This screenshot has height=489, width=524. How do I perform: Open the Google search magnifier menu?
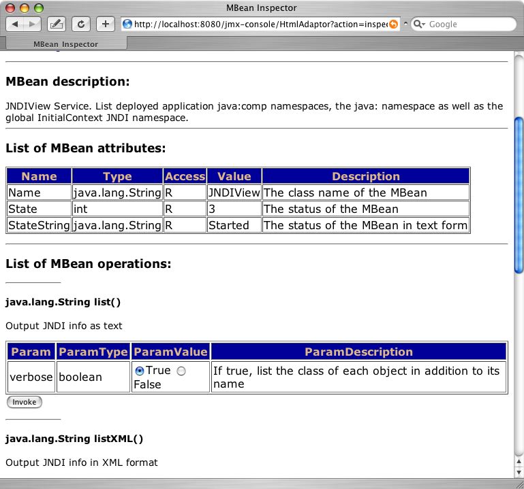coord(419,24)
